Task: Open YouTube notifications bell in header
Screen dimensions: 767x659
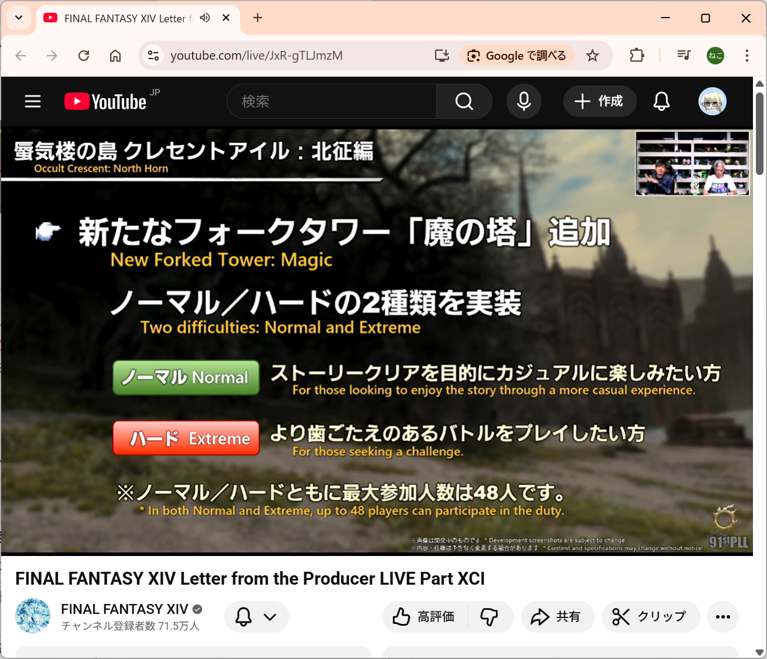Action: [661, 101]
